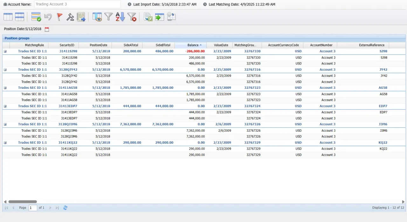Click bold external reference KQ22
Image resolution: width=407 pixels, height=222 pixels.
383,143
